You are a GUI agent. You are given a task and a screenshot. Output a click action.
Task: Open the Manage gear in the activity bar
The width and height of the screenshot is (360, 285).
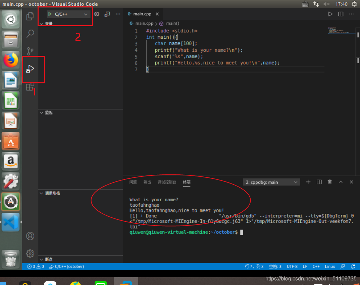click(x=30, y=253)
